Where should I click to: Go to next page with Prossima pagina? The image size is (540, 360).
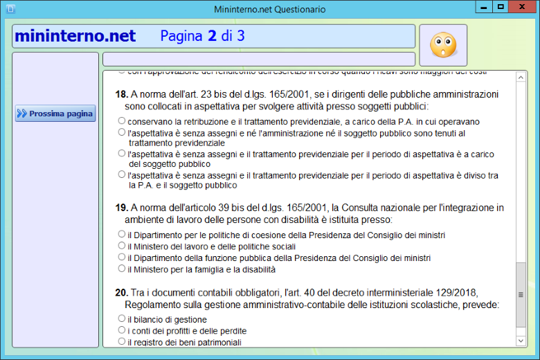(55, 114)
